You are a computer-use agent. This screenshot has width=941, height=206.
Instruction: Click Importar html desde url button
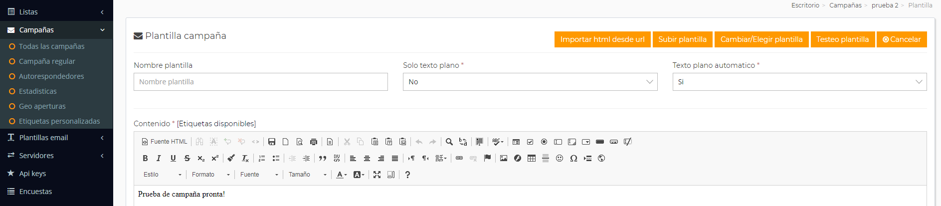pos(602,39)
